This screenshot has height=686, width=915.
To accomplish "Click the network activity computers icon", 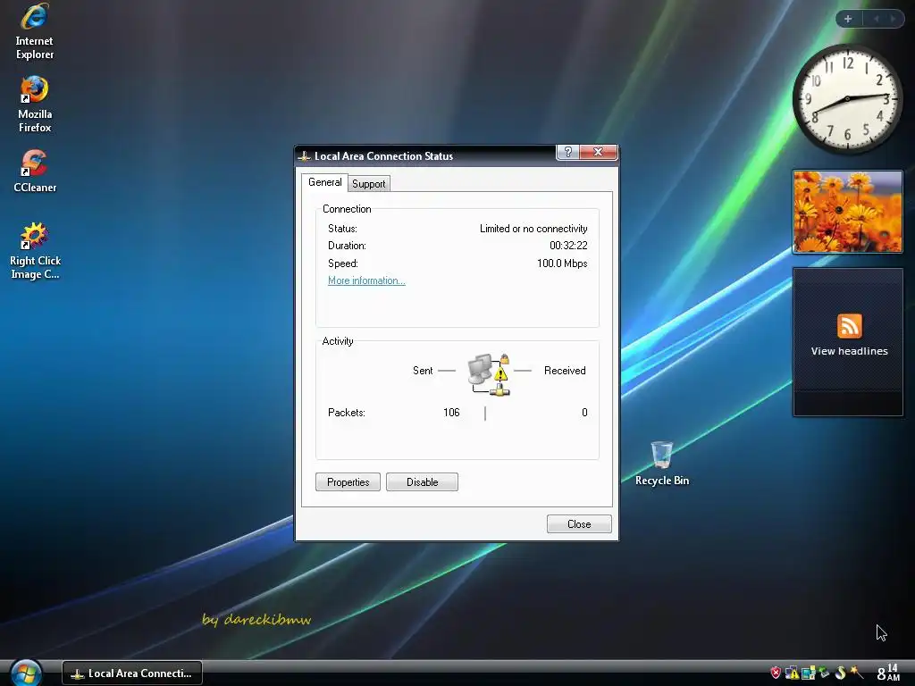I will point(489,375).
